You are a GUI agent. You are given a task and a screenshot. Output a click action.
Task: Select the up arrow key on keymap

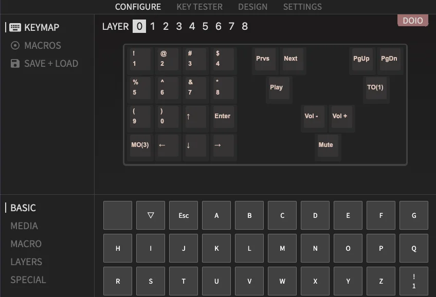(x=195, y=117)
